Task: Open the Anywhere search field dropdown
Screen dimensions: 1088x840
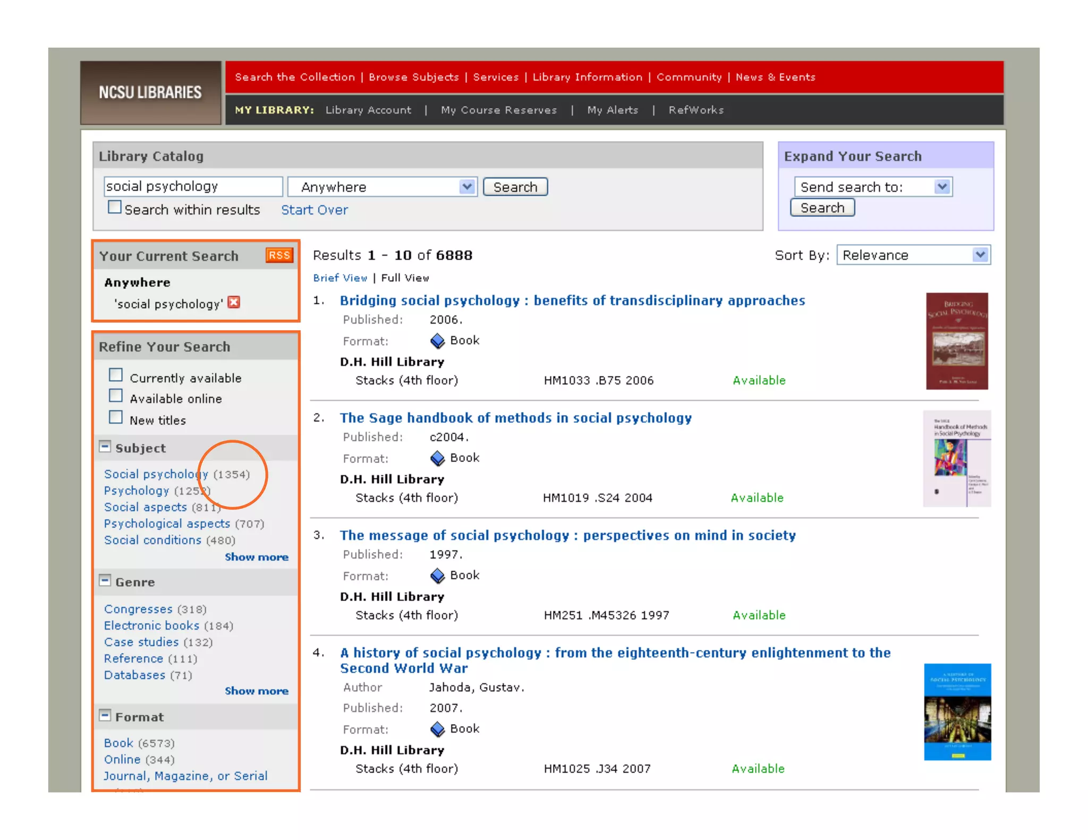Action: (382, 187)
